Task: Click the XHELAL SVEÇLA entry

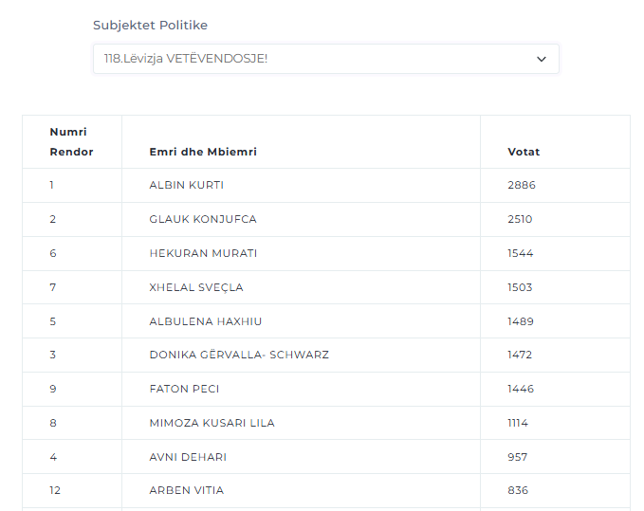Action: coord(196,287)
